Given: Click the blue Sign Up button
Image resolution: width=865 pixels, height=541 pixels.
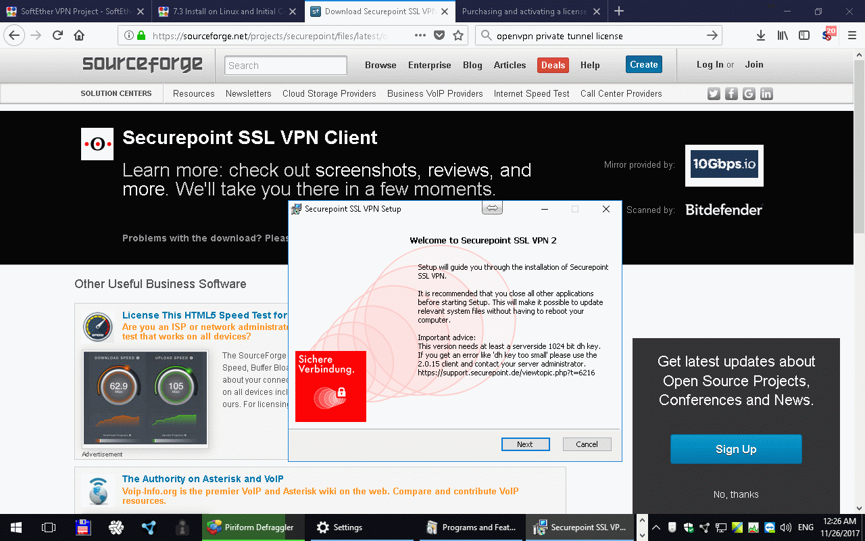Looking at the screenshot, I should tap(736, 449).
